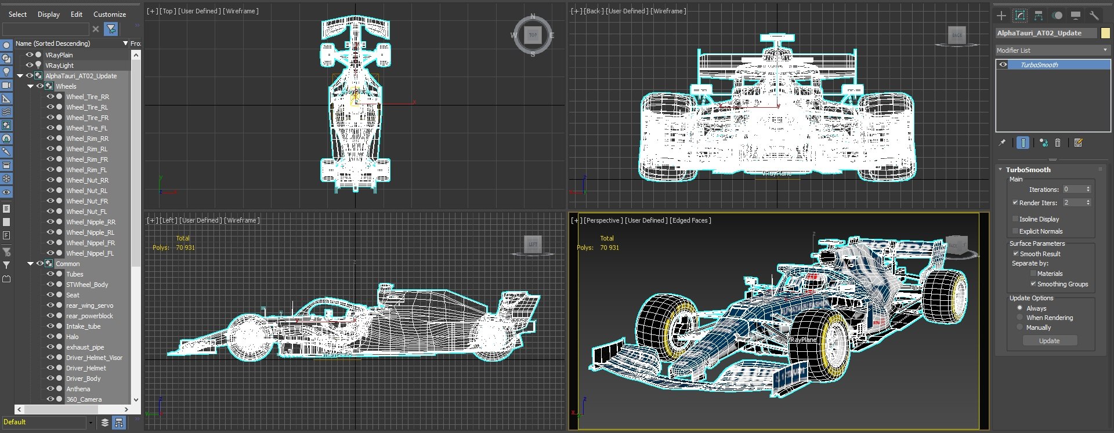The height and width of the screenshot is (433, 1114).
Task: Toggle visibility of the Halo object
Action: pos(50,337)
